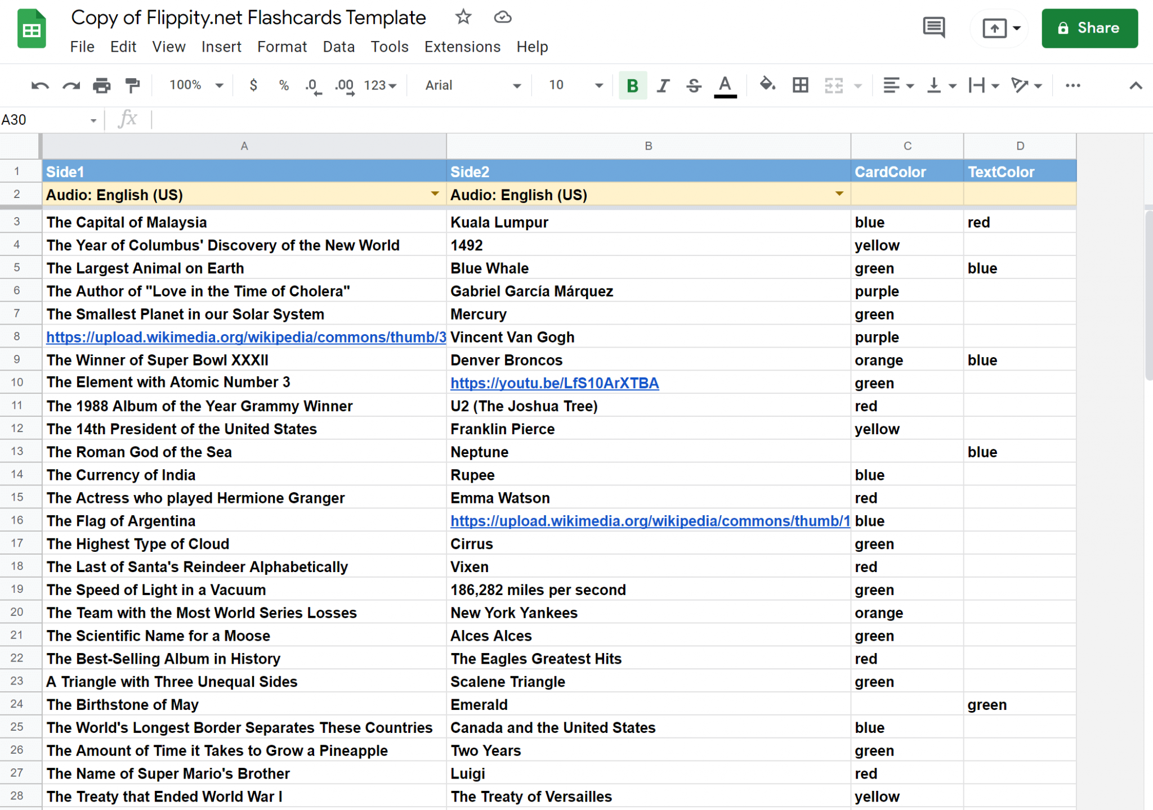Open the Format menu
This screenshot has height=810, width=1153.
281,47
